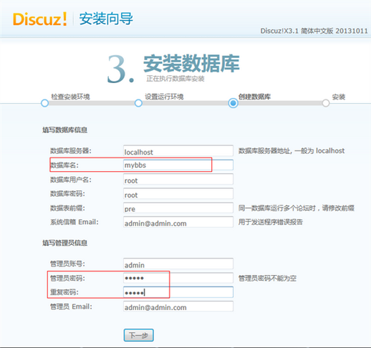Click the 系统信箱 Email input field
This screenshot has height=348, width=371.
click(x=178, y=222)
